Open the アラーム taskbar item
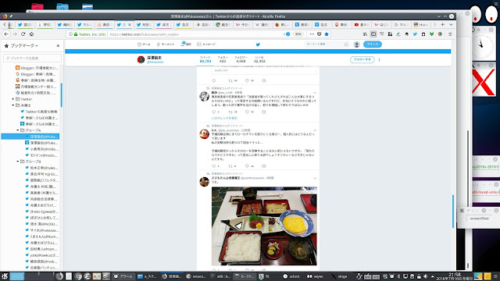Image resolution: width=500 pixels, height=281 pixels. pyautogui.click(x=123, y=276)
